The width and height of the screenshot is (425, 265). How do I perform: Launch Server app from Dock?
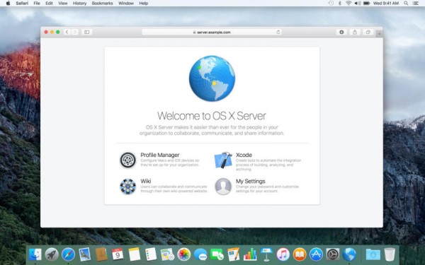tap(349, 254)
